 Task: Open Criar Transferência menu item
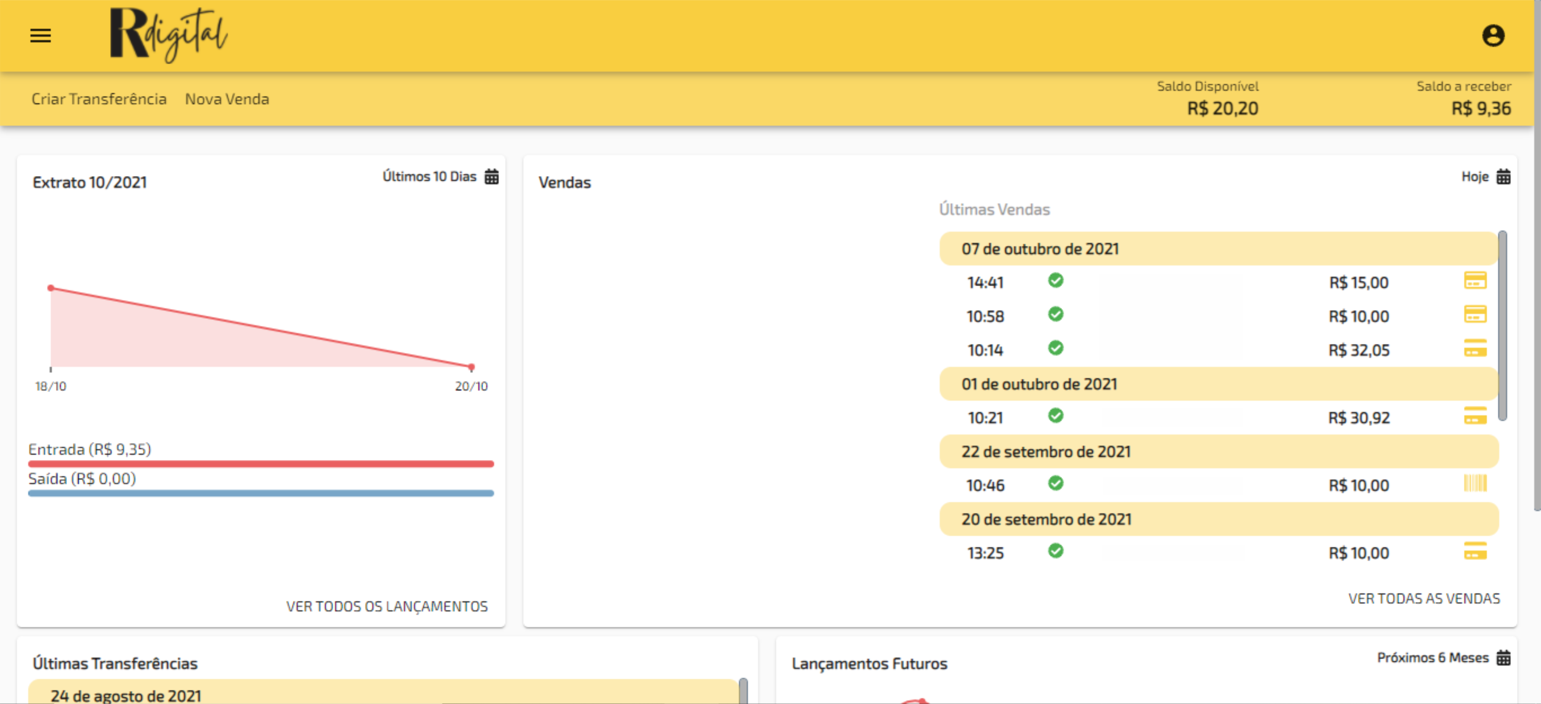click(x=99, y=99)
